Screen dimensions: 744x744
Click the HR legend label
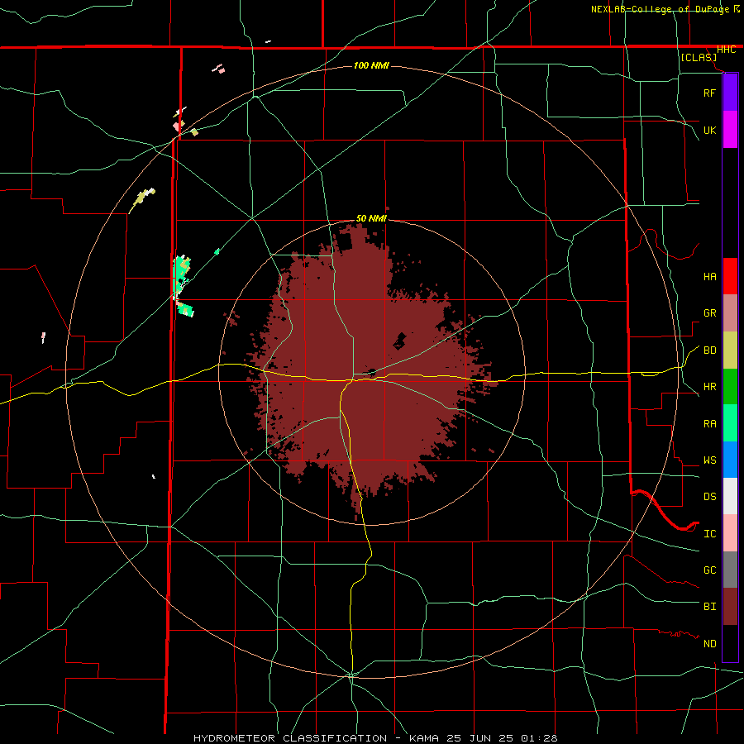coord(709,387)
